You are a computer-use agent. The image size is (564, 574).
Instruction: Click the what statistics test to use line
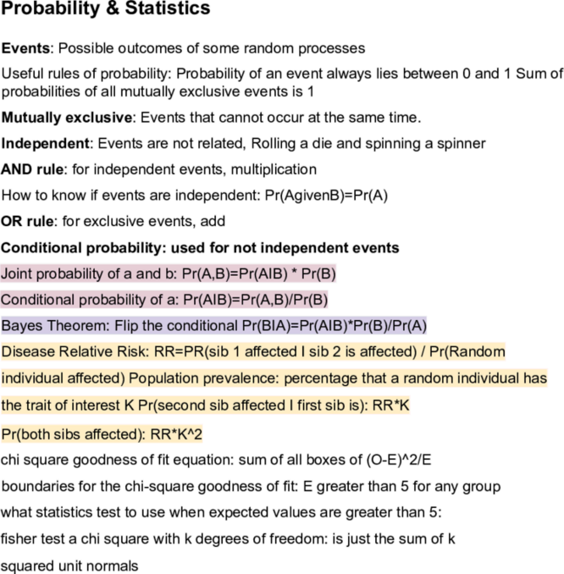click(221, 512)
